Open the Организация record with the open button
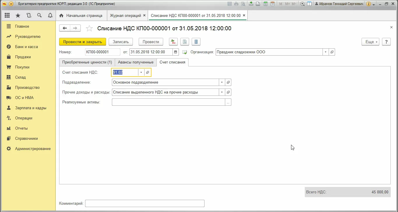This screenshot has height=212, width=398. click(332, 52)
